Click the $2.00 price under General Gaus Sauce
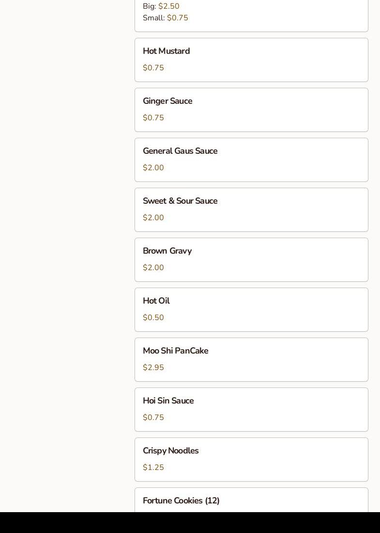The width and height of the screenshot is (380, 533). pos(153,168)
